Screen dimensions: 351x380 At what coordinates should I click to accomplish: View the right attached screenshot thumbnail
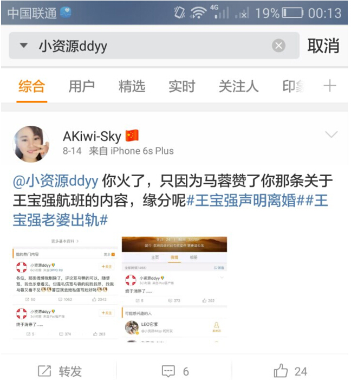tap(174, 289)
